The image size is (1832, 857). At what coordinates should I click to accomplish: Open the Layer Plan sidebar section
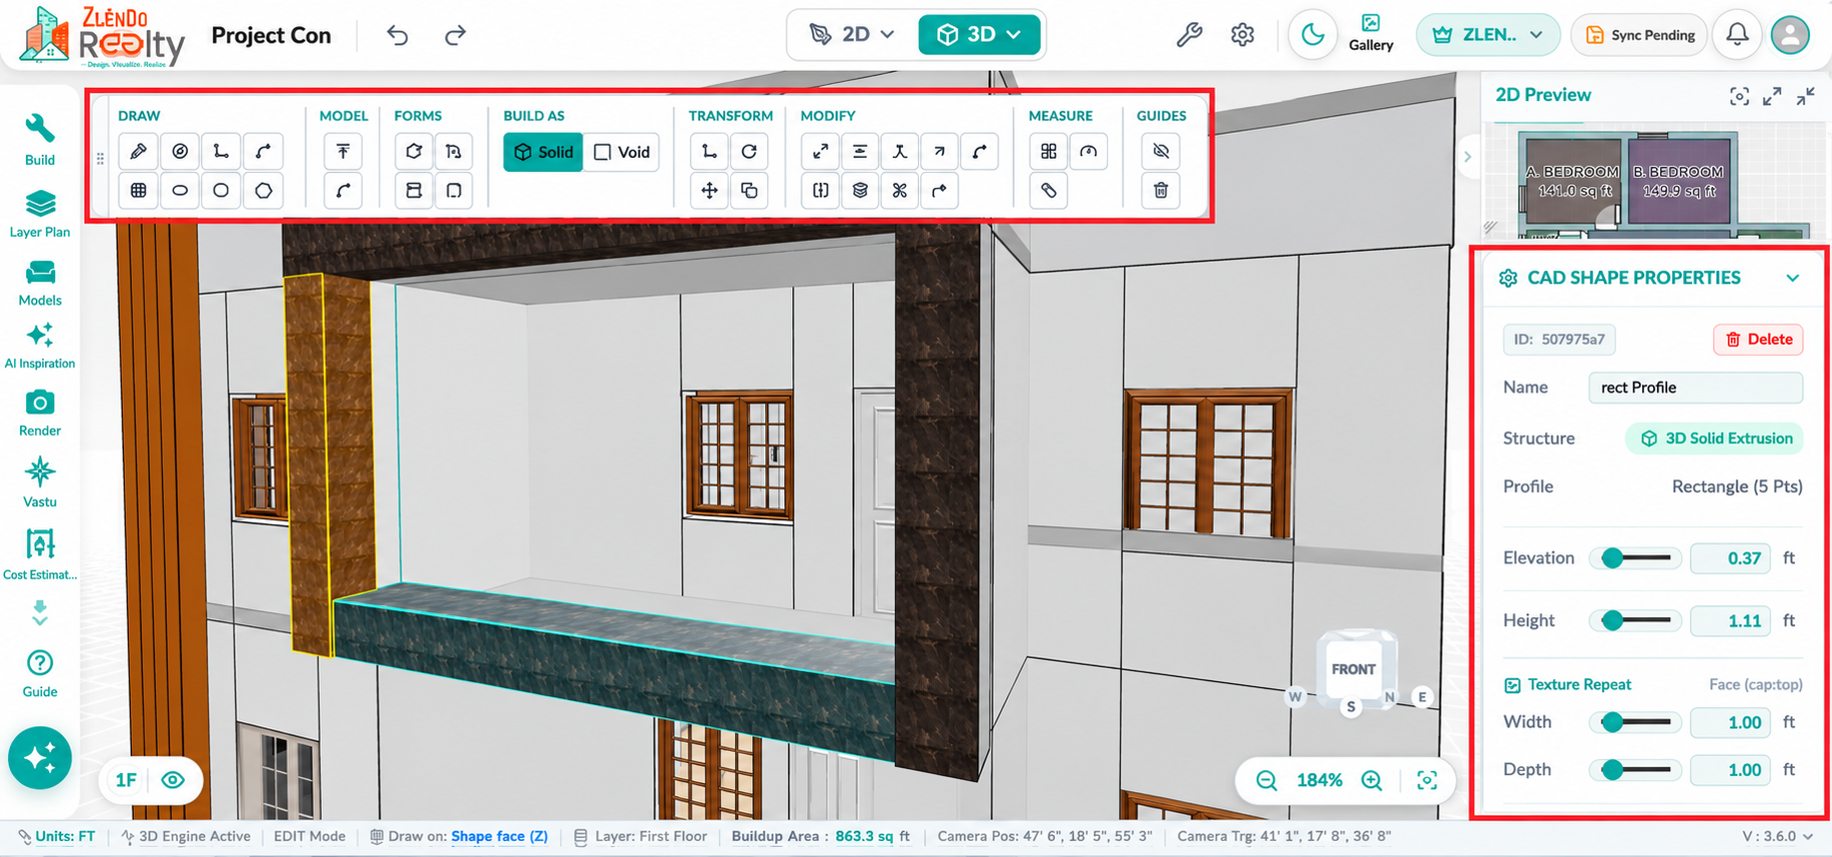click(40, 215)
